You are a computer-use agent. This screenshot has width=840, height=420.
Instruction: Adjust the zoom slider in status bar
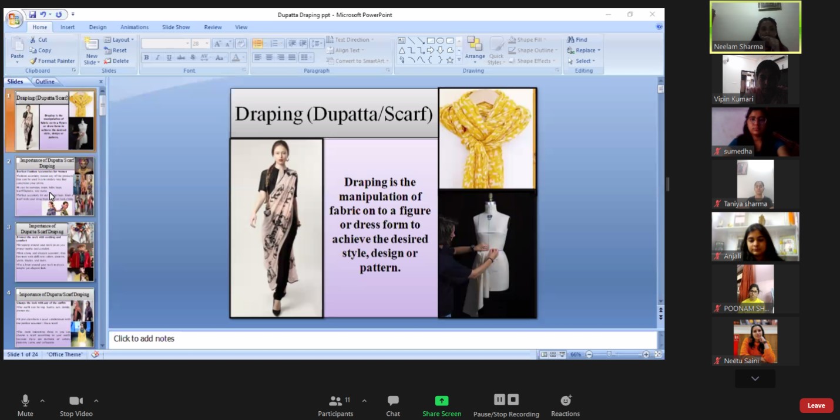609,354
